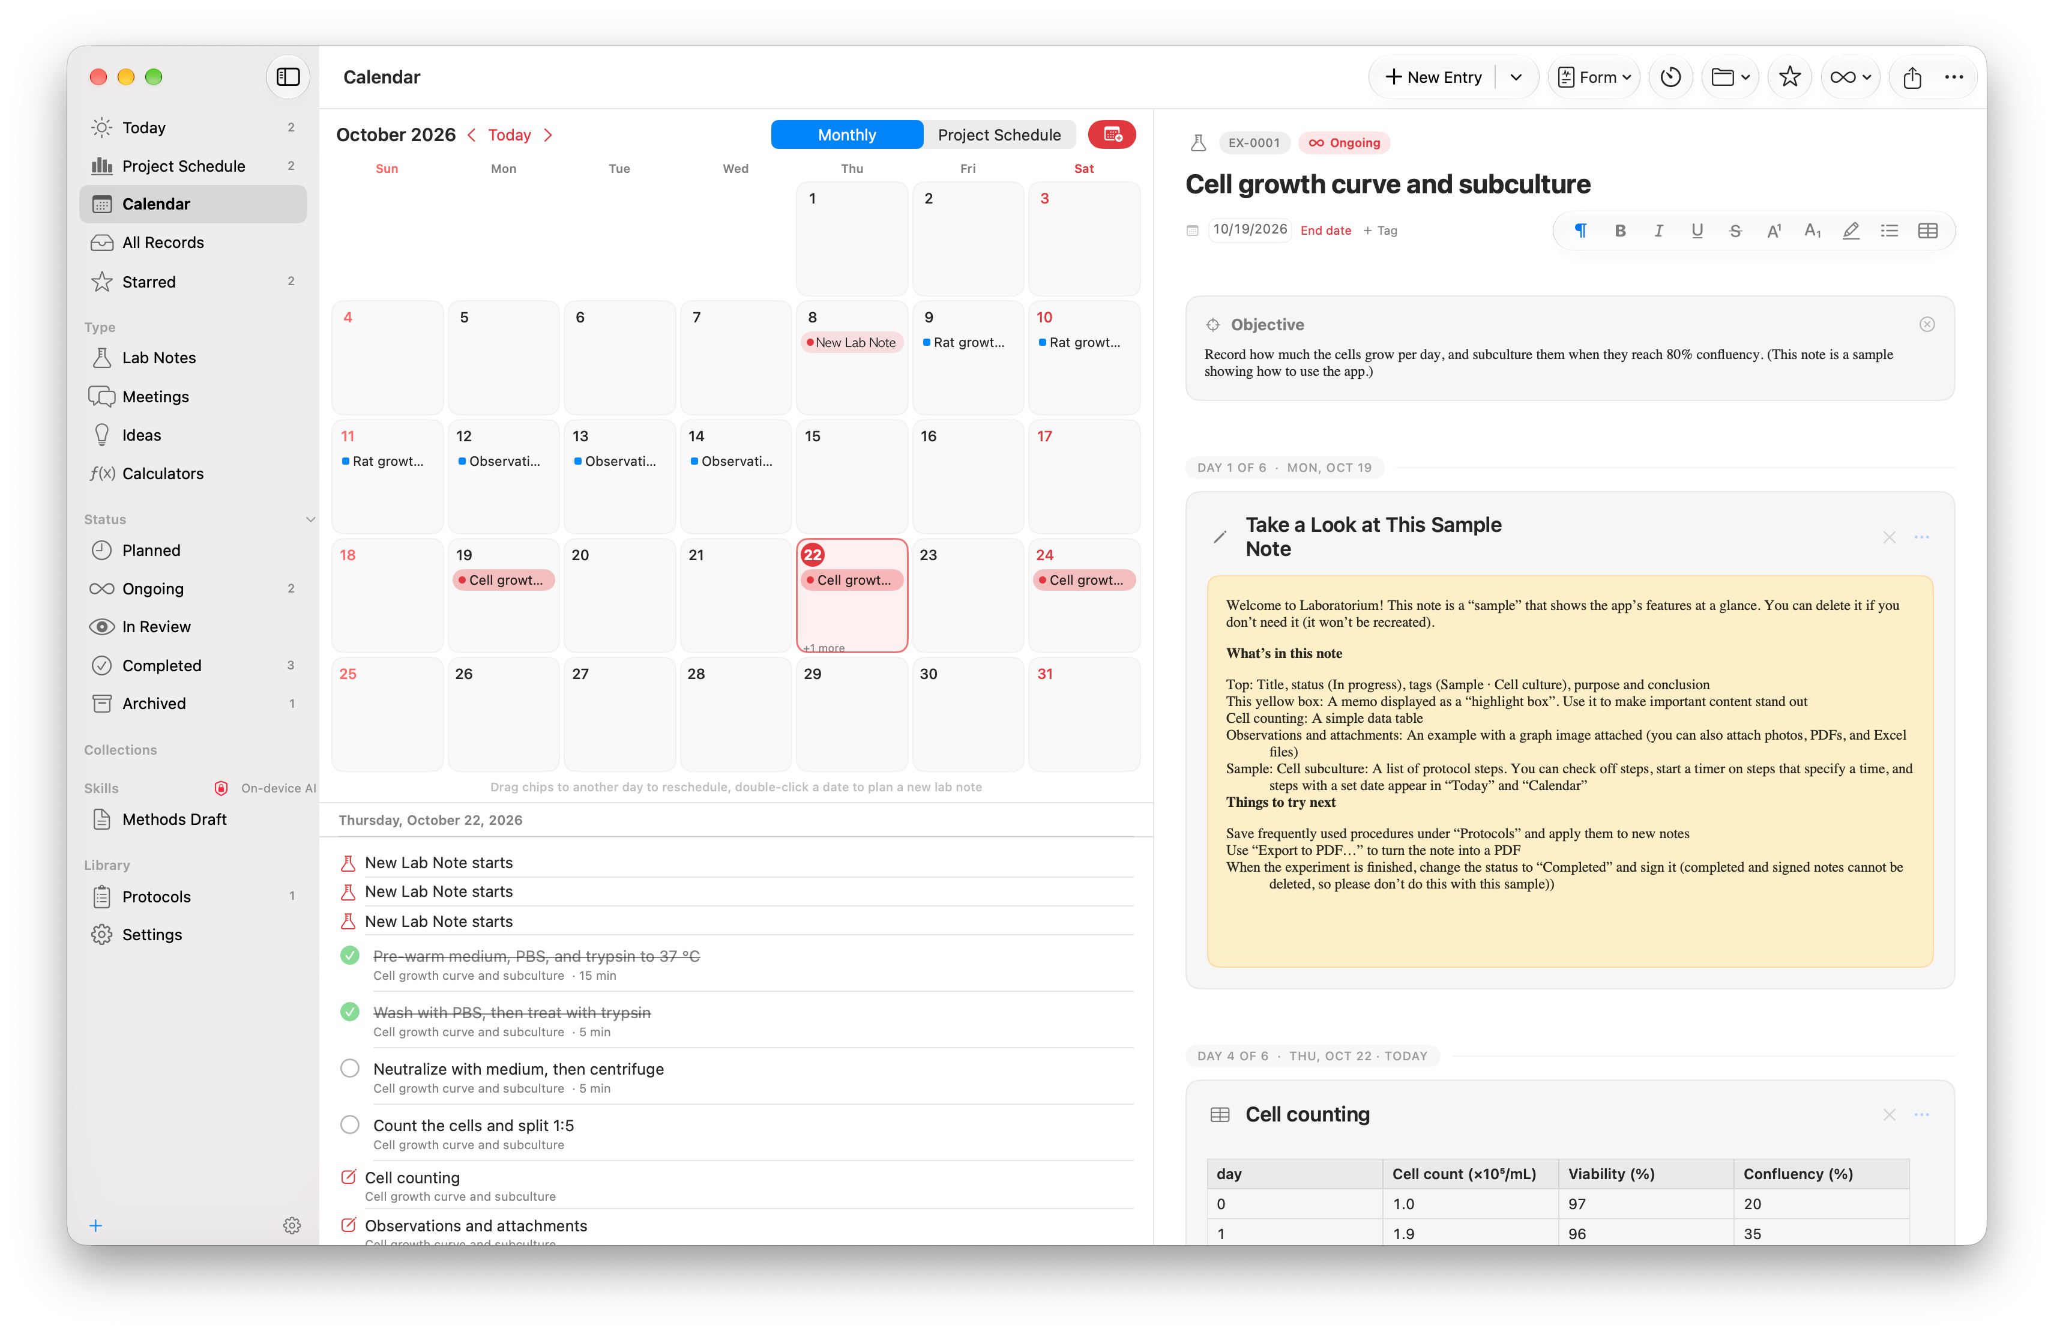
Task: Uncheck Wash with PBS, then treat with trypsin
Action: click(x=349, y=1011)
